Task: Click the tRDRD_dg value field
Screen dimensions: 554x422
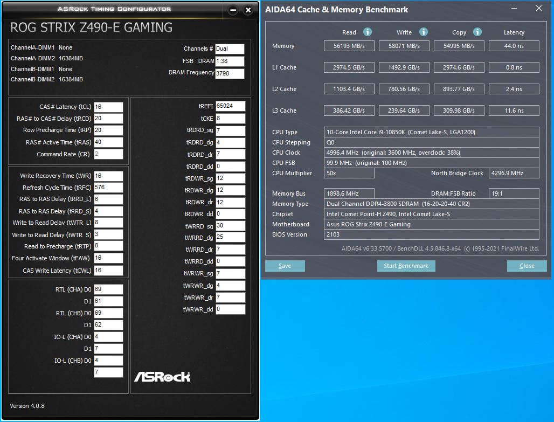Action: point(230,142)
